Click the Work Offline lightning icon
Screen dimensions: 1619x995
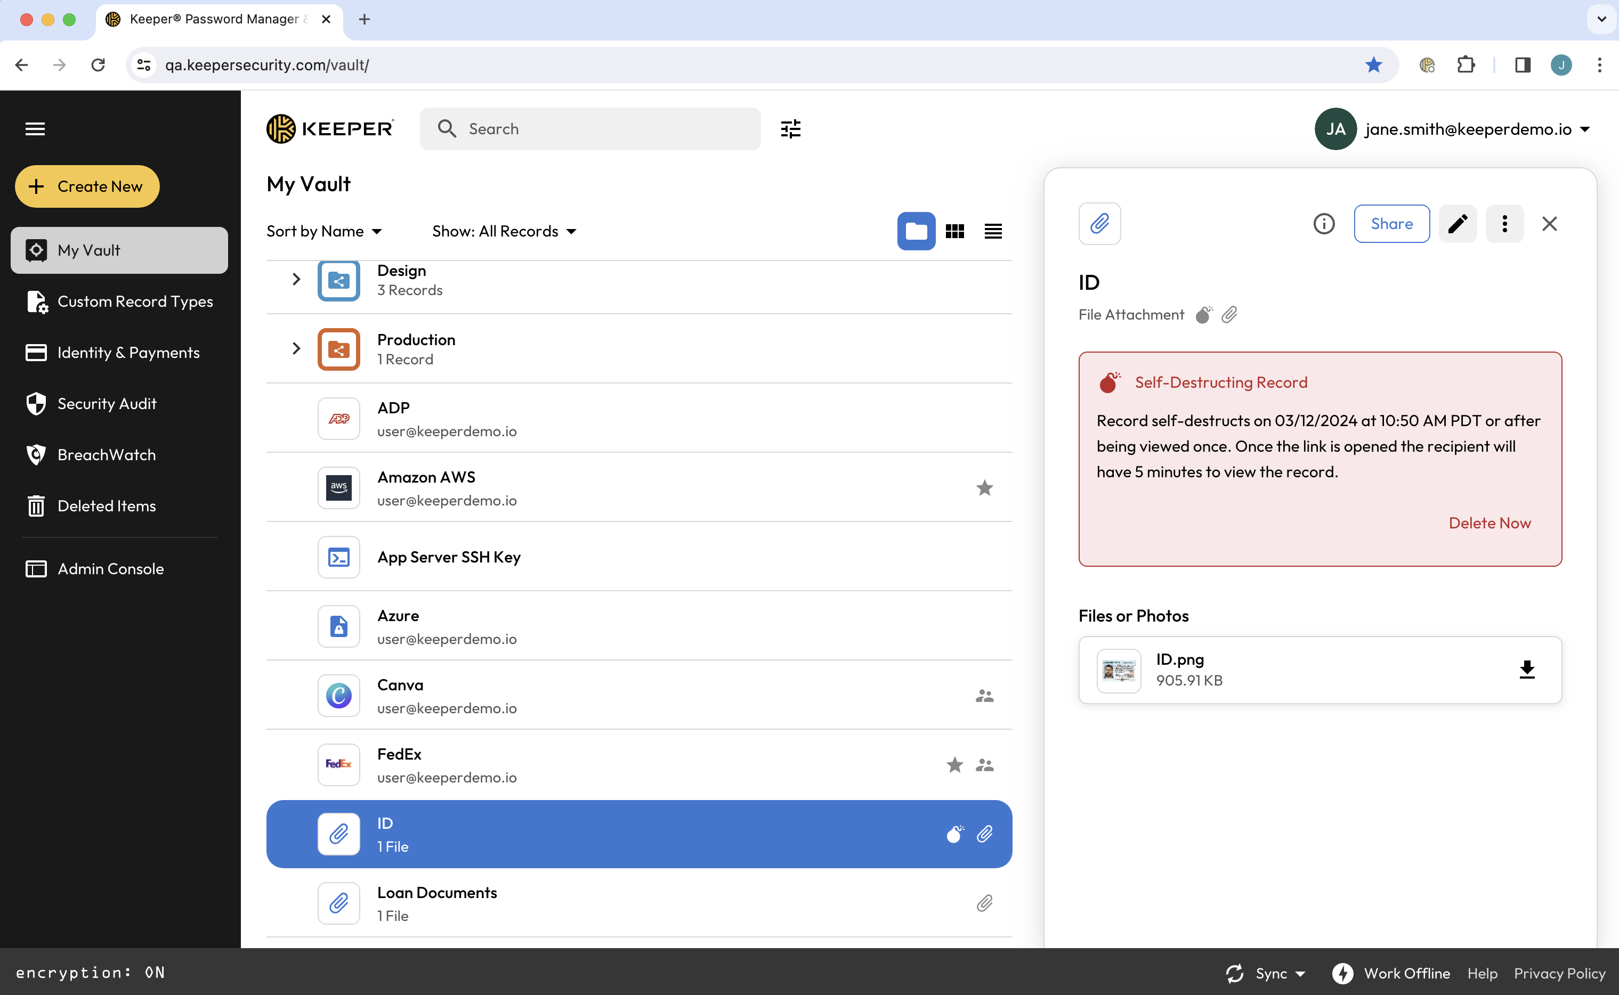(x=1342, y=973)
